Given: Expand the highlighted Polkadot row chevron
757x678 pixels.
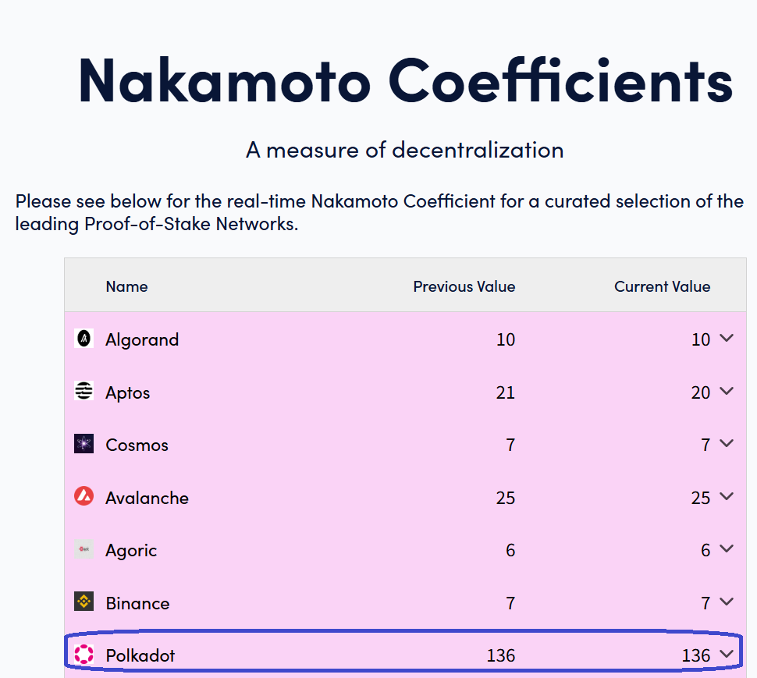Looking at the screenshot, I should (727, 655).
